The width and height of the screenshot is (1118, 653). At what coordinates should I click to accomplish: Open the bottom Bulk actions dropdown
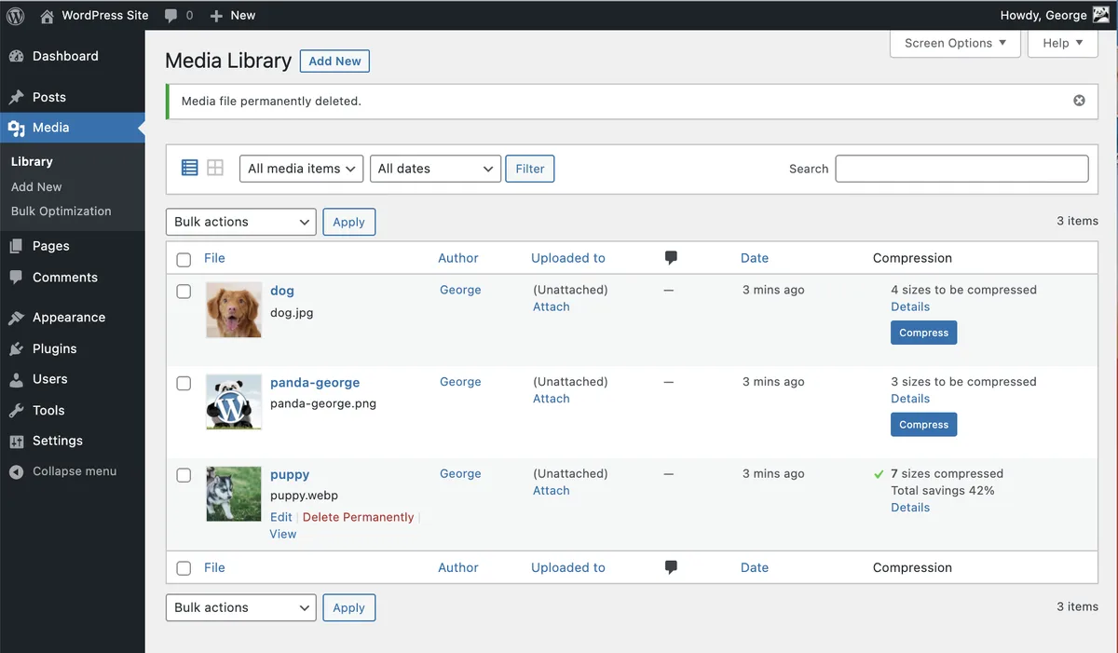pos(241,607)
